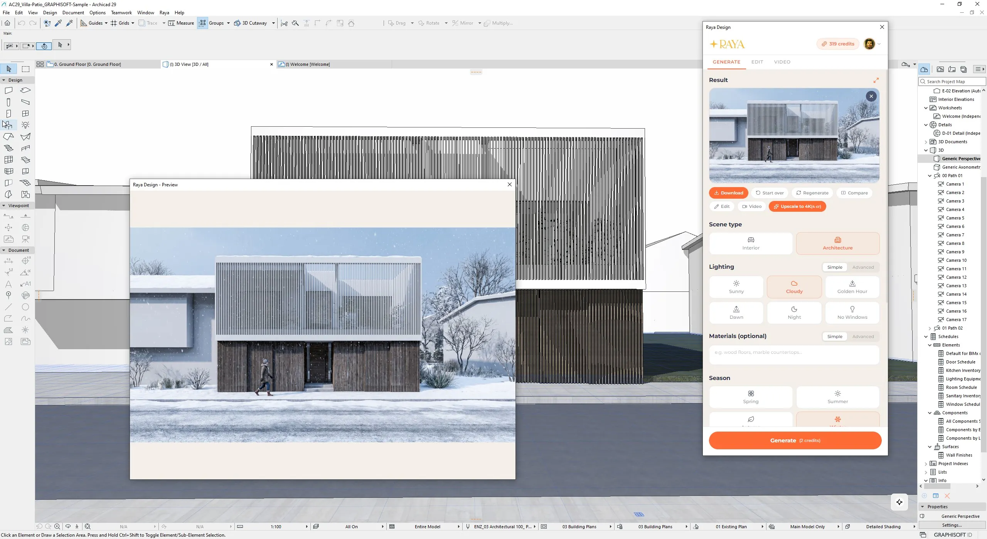Expand the Result image to fullscreen
Viewport: 987px width, 539px height.
pos(876,80)
